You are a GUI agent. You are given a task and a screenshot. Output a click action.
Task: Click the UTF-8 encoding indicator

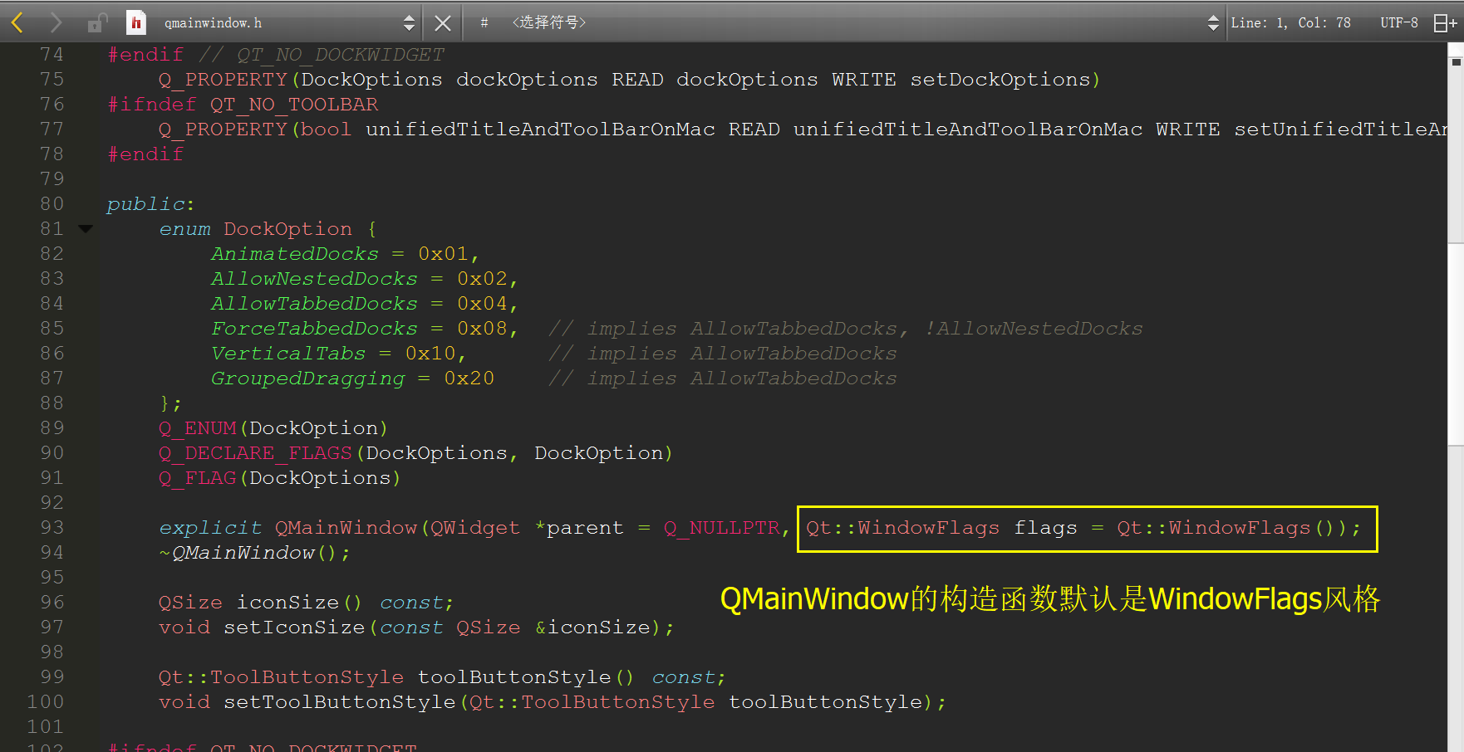1398,22
